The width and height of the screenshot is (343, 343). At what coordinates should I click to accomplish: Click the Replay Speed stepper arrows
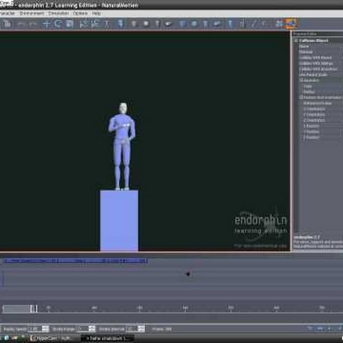[x=45, y=329]
